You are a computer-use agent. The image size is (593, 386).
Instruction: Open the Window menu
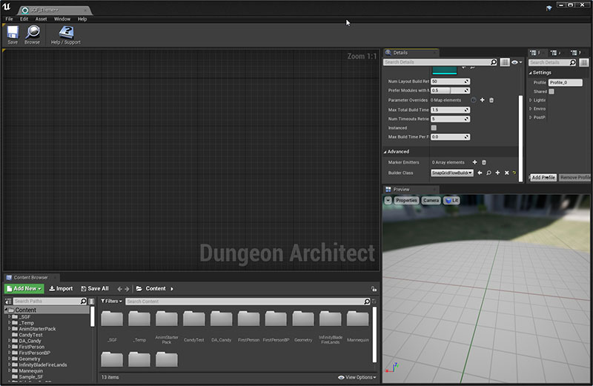[62, 19]
